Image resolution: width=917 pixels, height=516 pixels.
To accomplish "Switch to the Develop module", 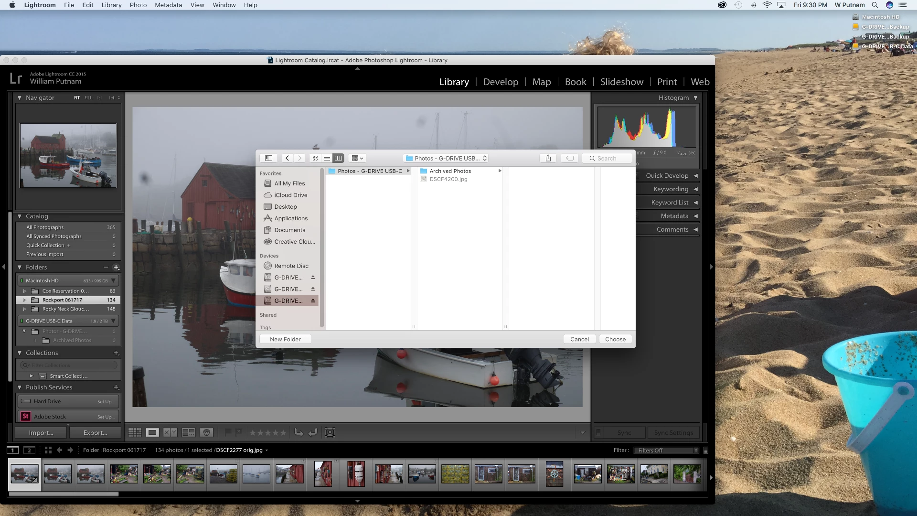I will click(500, 82).
